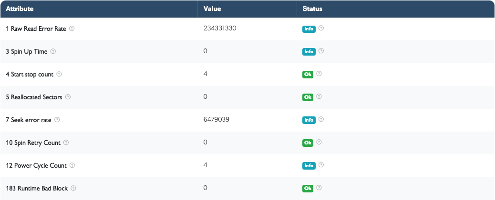Click the '5 Reallocated Sectors' label
The width and height of the screenshot is (495, 200).
pyautogui.click(x=34, y=97)
